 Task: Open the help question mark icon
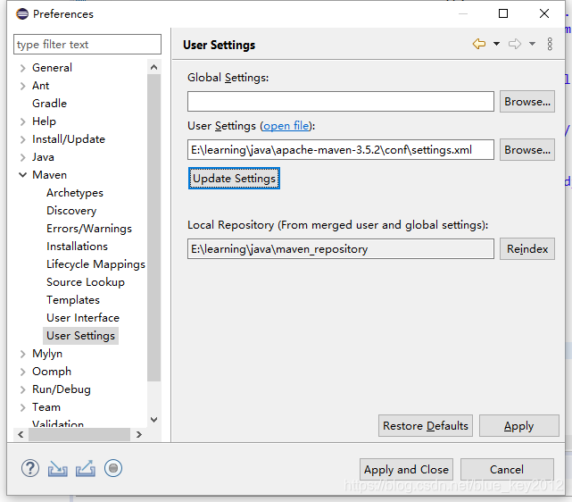click(30, 468)
